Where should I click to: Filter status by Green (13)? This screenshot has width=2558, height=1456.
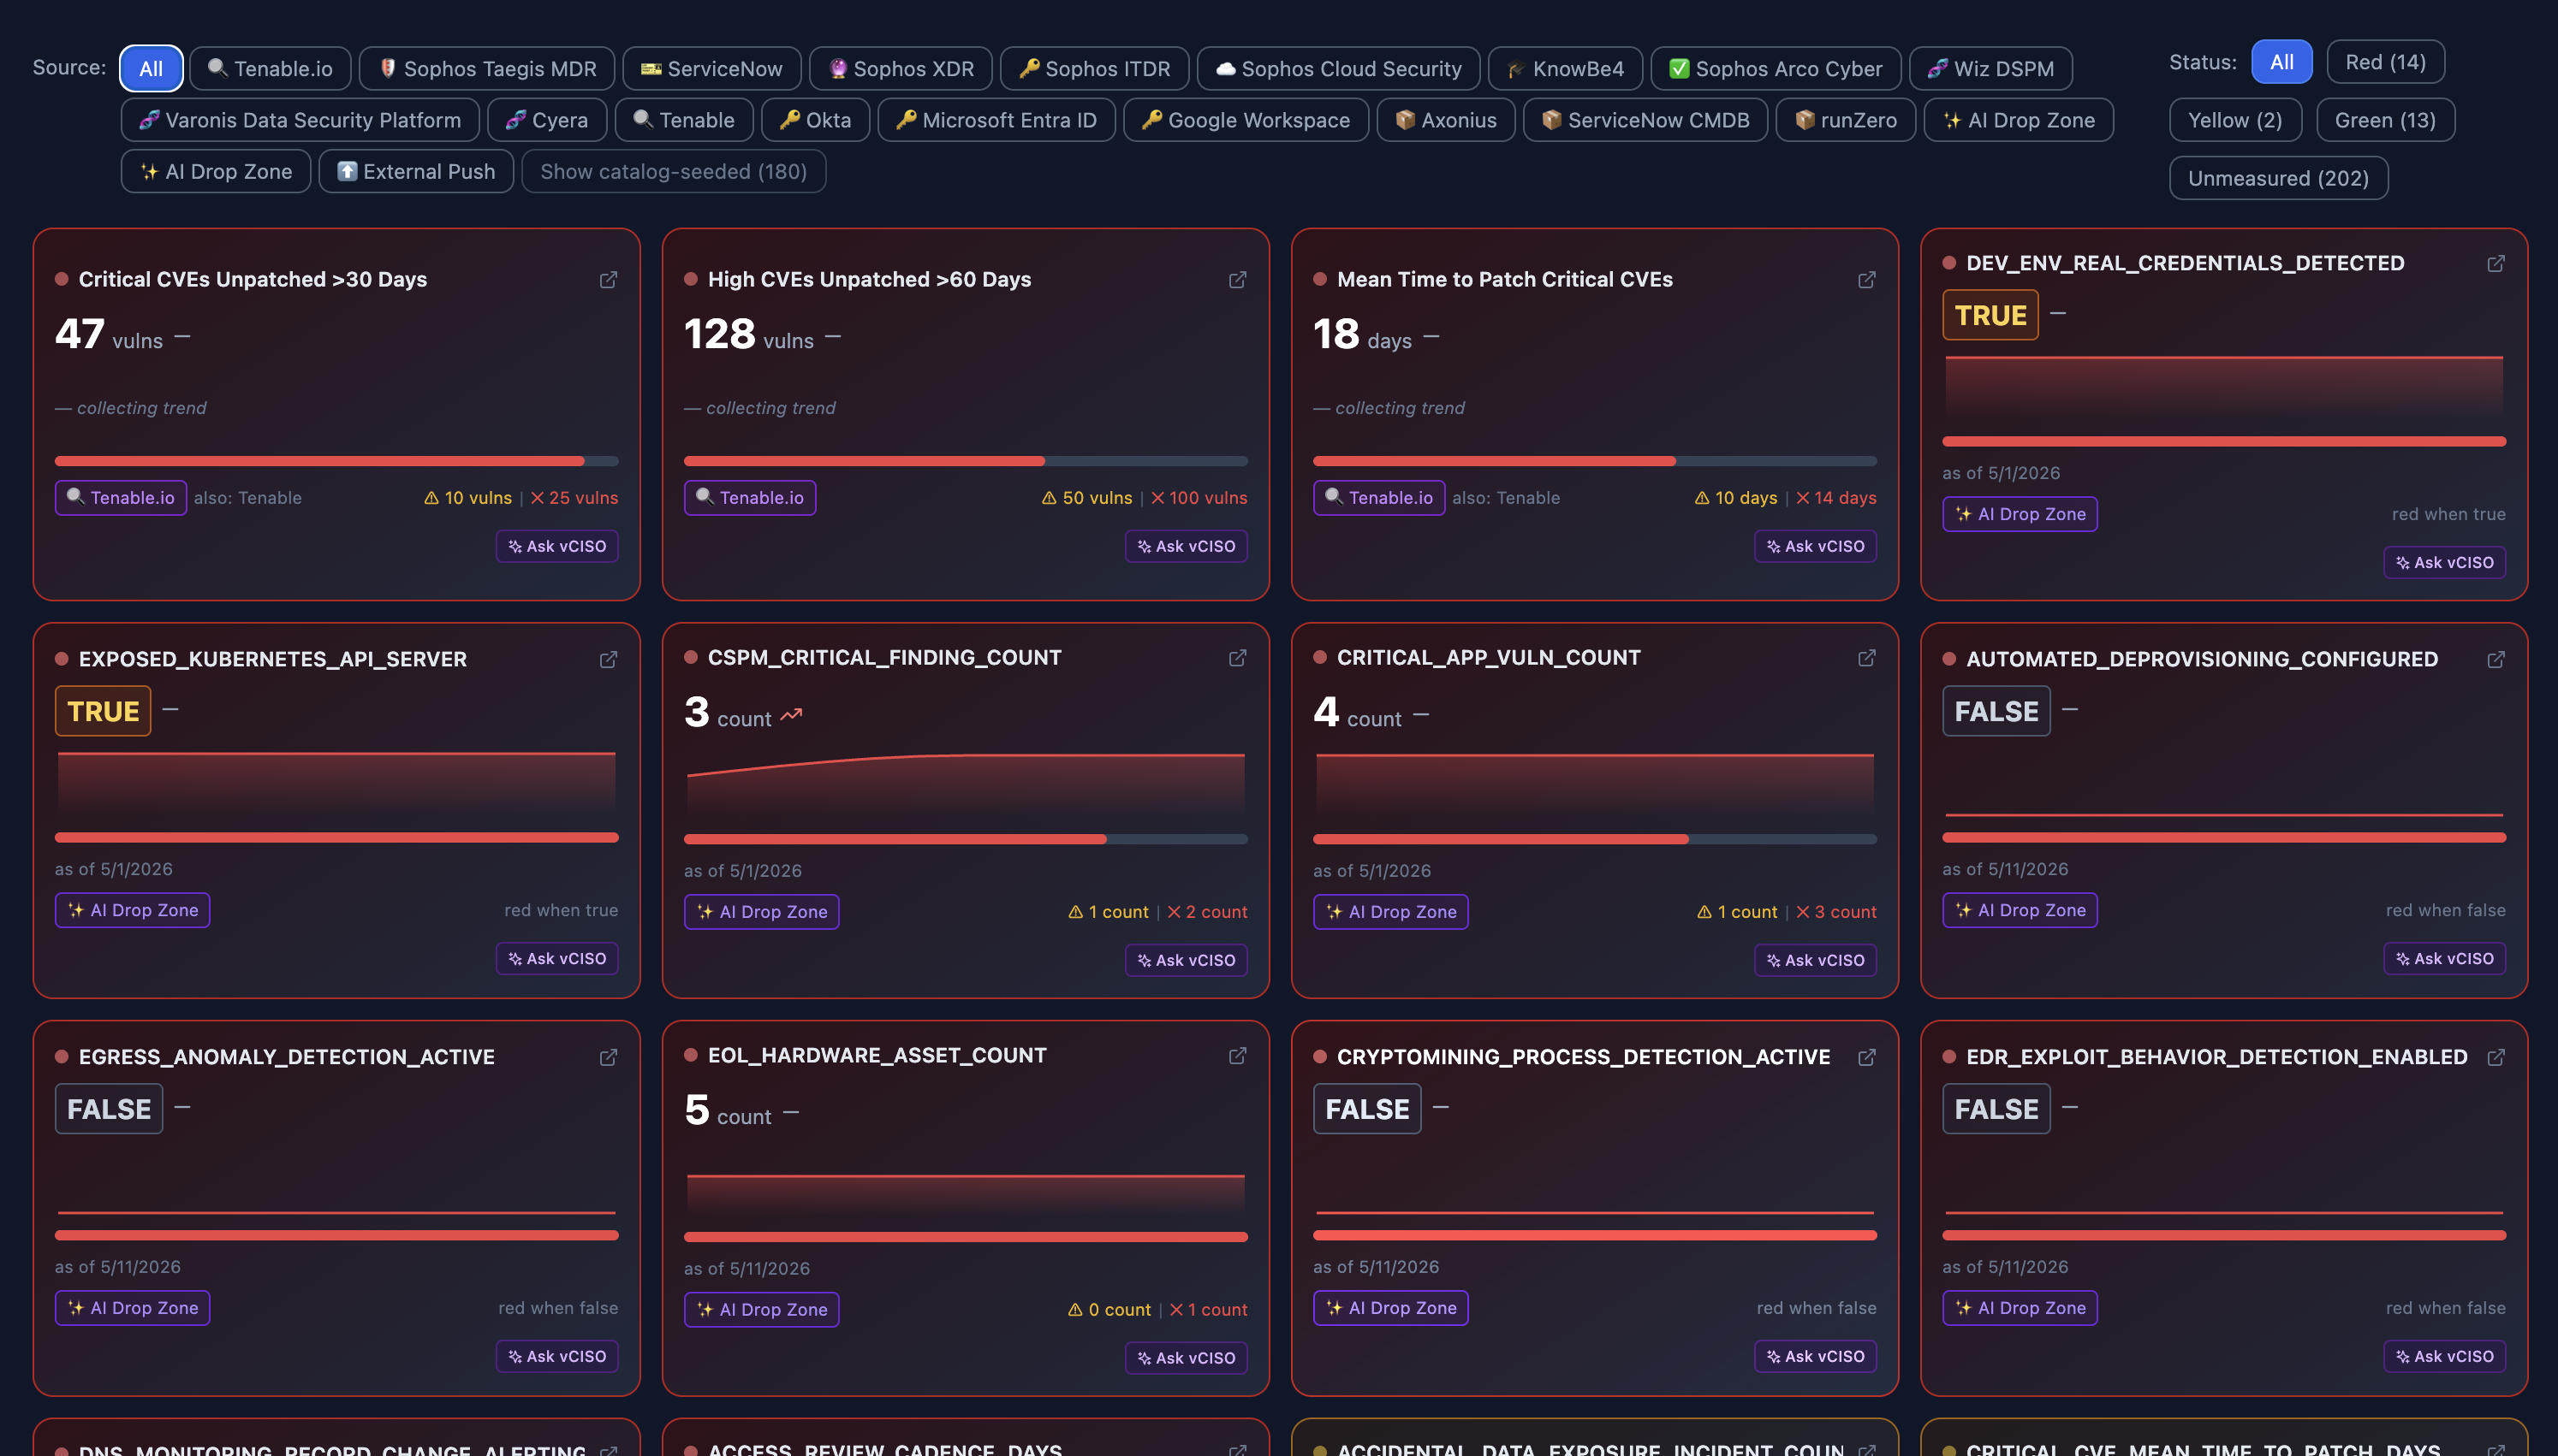tap(2386, 120)
